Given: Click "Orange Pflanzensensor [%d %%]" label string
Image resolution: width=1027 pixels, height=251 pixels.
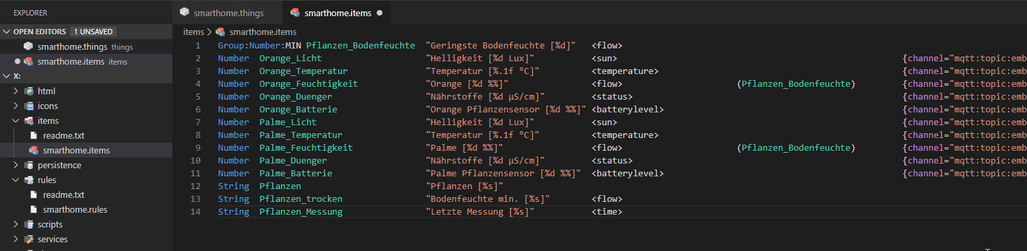Looking at the screenshot, I should [506, 110].
